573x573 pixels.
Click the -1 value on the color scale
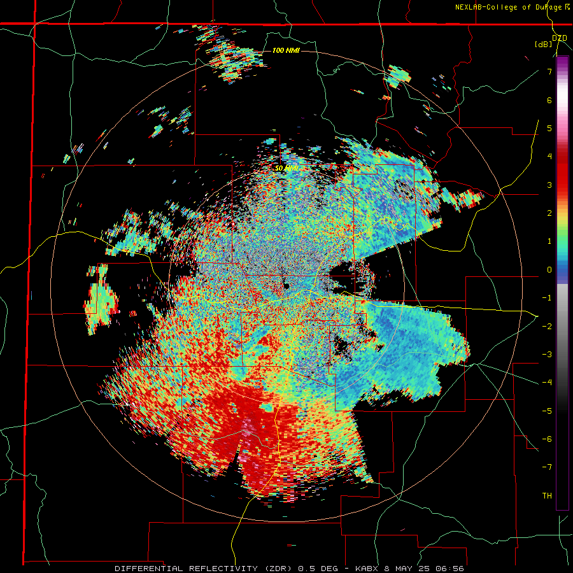[547, 298]
